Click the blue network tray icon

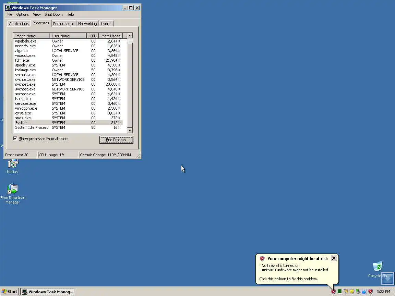[x=364, y=292]
